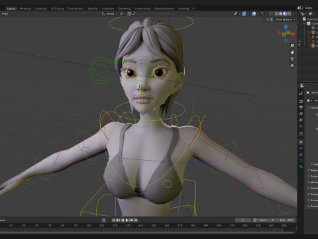Switch to the Geometry Nodes workspace tab
This screenshot has width=318, height=239.
pos(164,9)
